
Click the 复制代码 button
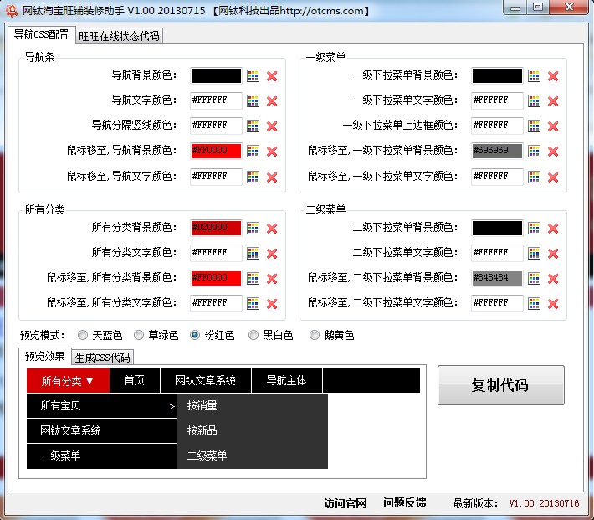(x=501, y=385)
